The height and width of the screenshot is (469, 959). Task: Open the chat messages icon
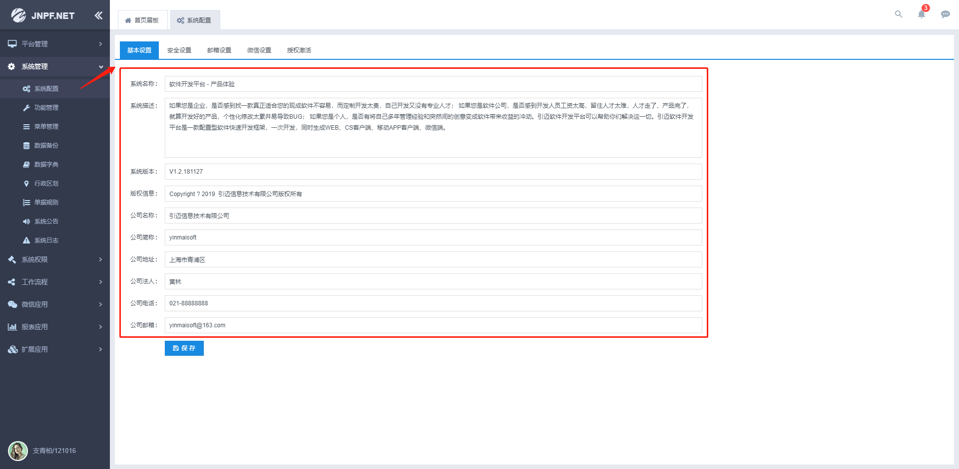click(x=946, y=14)
